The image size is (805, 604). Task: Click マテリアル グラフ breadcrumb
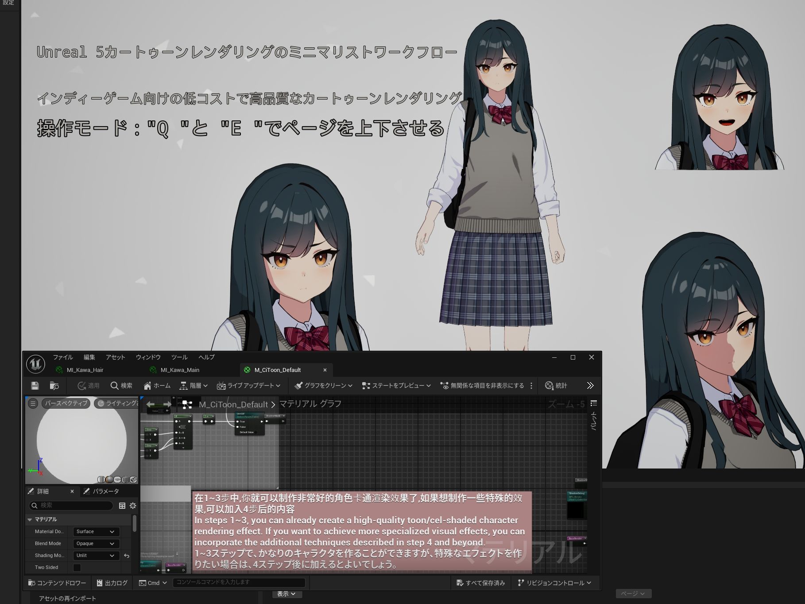point(310,404)
